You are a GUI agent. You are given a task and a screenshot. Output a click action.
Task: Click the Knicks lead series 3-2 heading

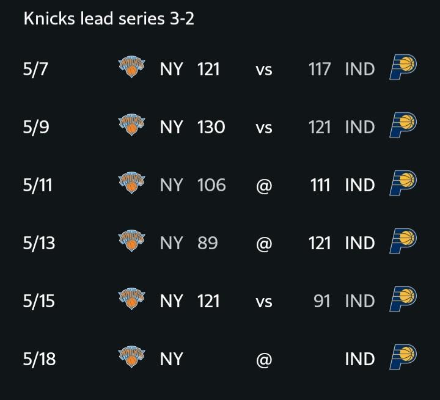coord(109,19)
